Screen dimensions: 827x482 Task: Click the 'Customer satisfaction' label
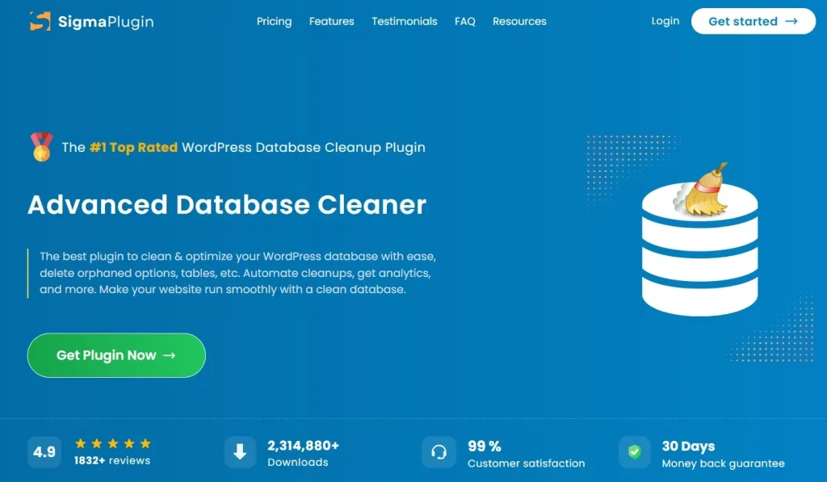point(526,463)
